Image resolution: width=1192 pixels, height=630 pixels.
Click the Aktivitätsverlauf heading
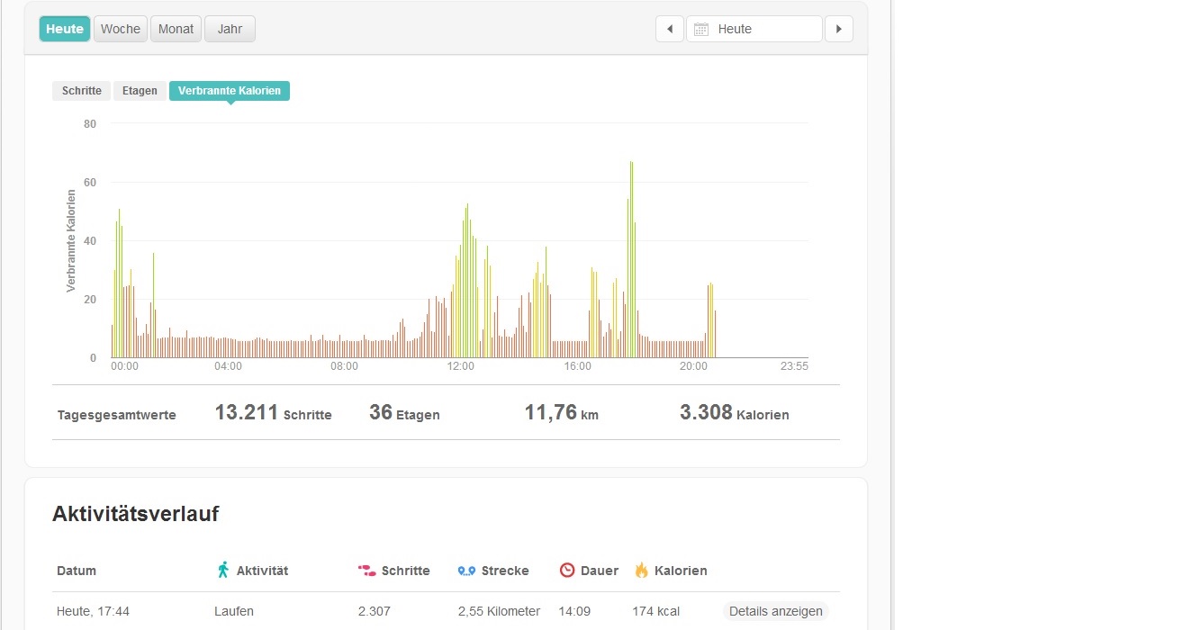pyautogui.click(x=136, y=514)
